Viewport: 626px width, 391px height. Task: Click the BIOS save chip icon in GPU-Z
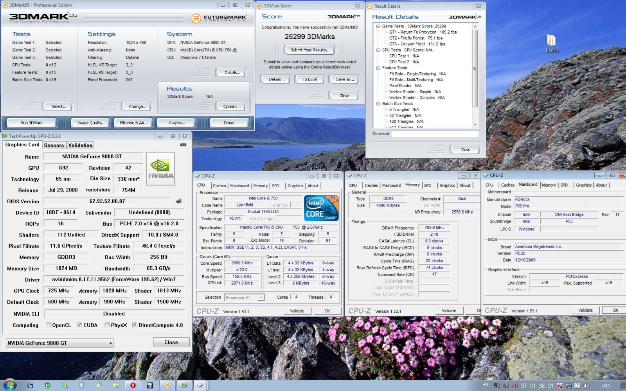[179, 201]
